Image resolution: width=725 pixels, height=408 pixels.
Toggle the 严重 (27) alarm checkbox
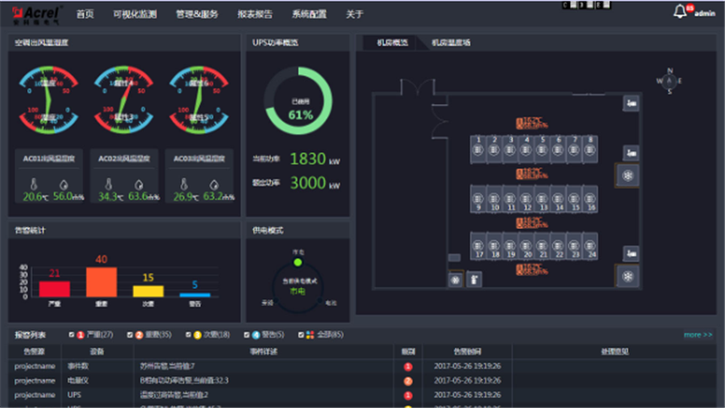(x=72, y=335)
